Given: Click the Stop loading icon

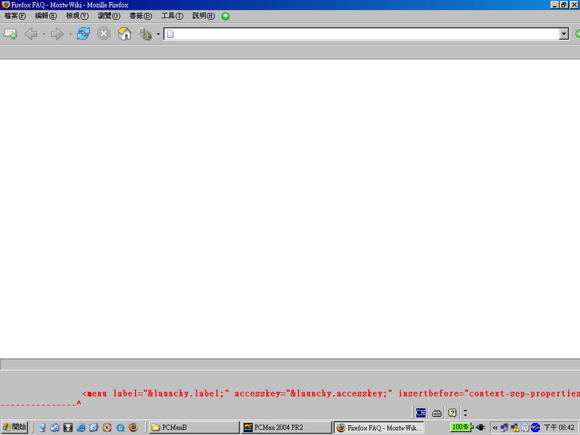Looking at the screenshot, I should point(104,34).
